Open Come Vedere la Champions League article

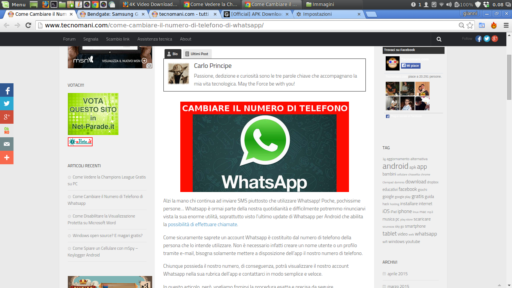click(x=107, y=180)
